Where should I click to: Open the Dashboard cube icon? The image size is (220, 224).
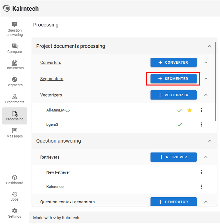(14, 177)
